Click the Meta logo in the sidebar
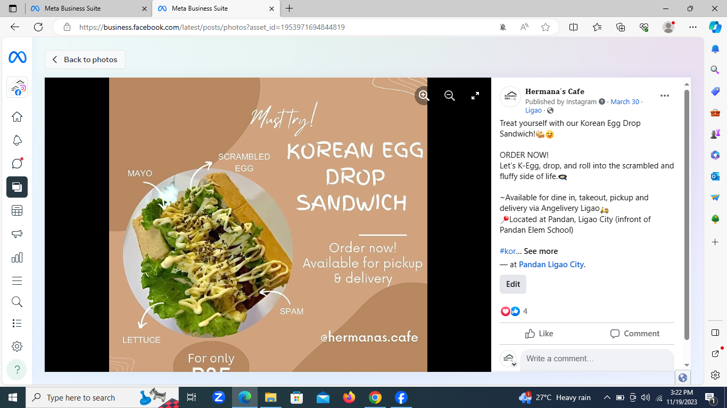 coord(17,57)
